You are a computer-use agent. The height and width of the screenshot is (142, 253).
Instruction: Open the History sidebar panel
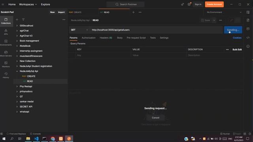click(6, 75)
